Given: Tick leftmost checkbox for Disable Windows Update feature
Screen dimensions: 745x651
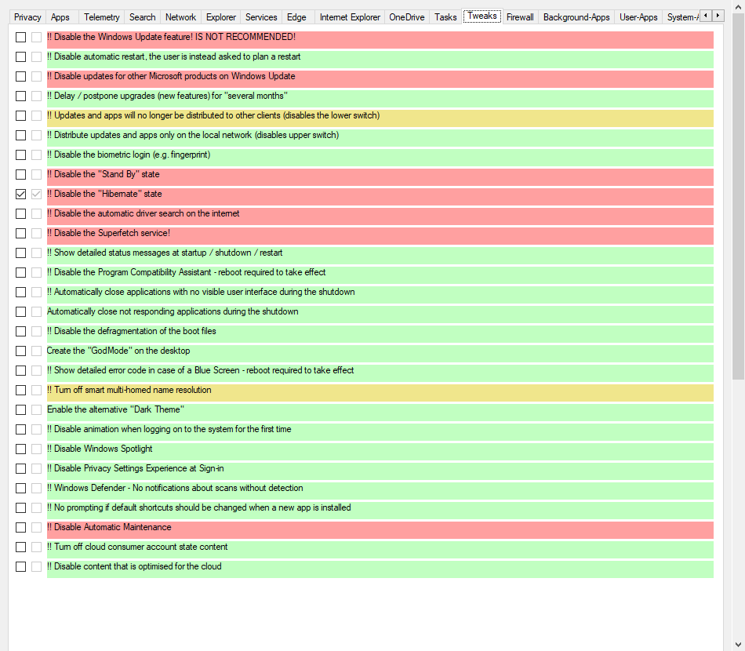Looking at the screenshot, I should coord(21,37).
